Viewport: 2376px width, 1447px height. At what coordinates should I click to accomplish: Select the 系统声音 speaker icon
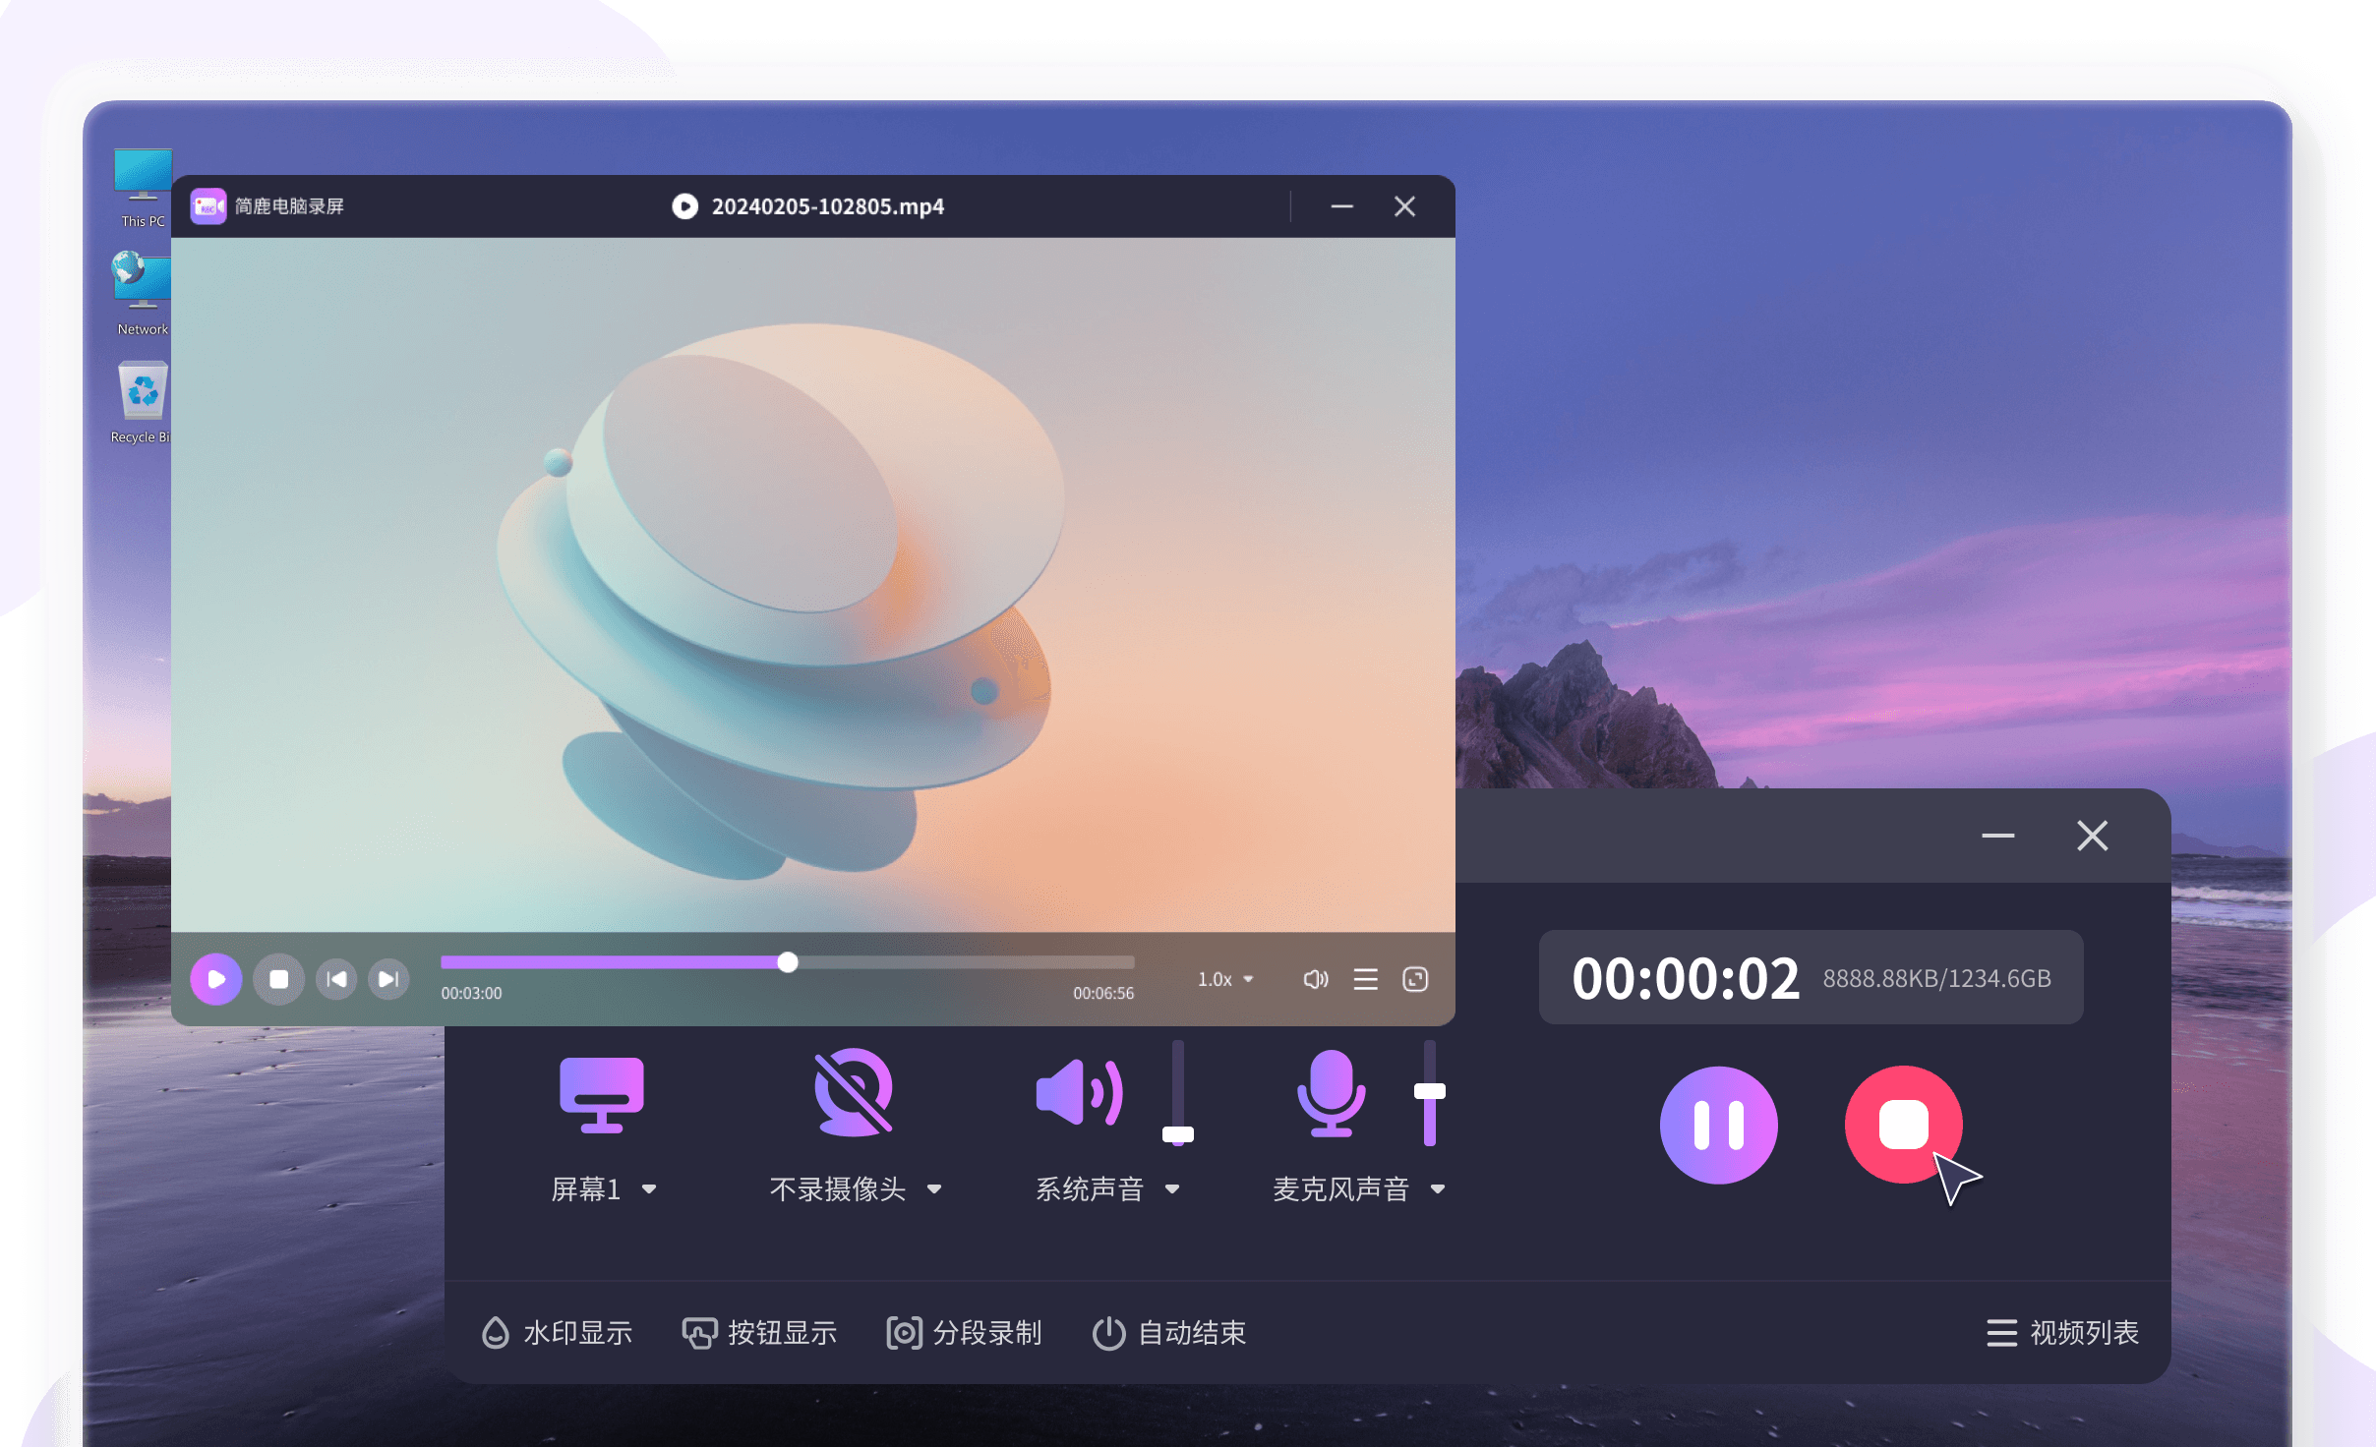click(x=1079, y=1093)
